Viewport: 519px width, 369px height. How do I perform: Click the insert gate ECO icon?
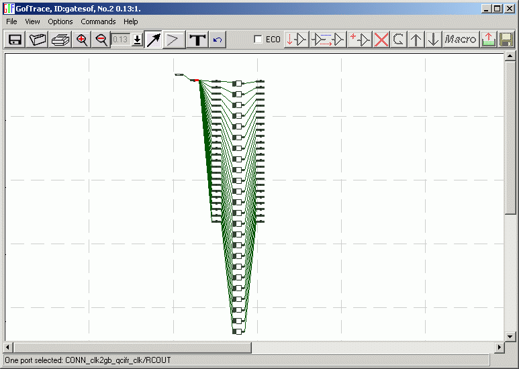tap(297, 40)
